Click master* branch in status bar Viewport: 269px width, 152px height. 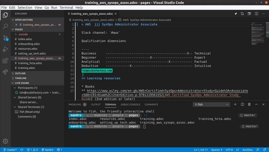coord(10,150)
